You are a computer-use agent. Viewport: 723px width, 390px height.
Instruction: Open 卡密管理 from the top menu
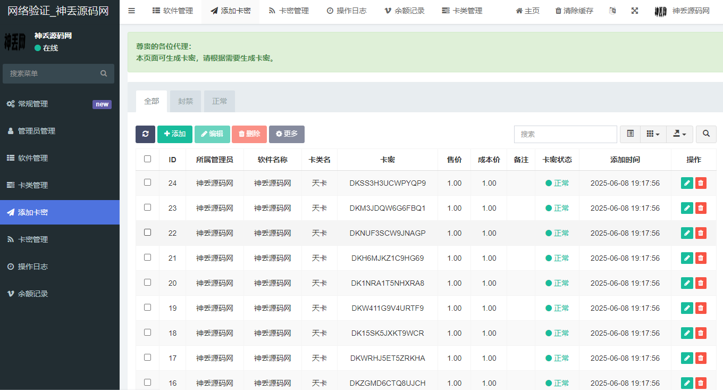[x=288, y=10]
